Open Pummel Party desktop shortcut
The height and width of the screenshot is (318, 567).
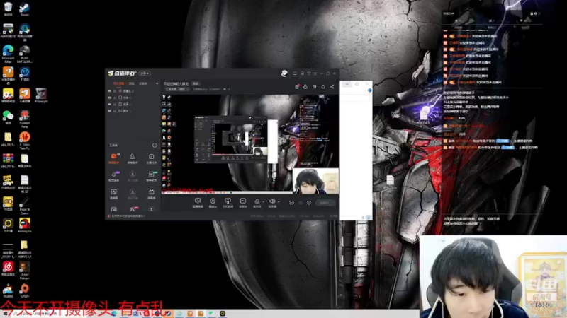click(x=25, y=119)
